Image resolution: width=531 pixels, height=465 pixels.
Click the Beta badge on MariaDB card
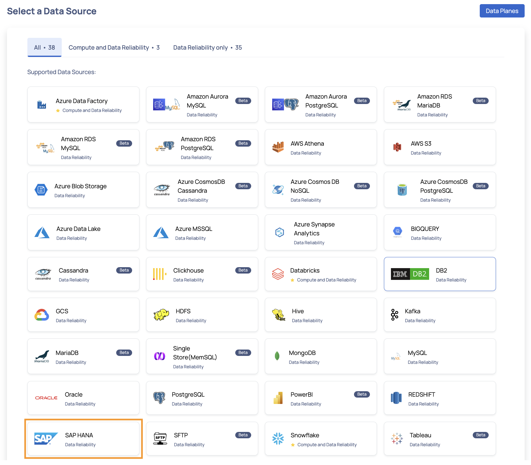pos(124,352)
